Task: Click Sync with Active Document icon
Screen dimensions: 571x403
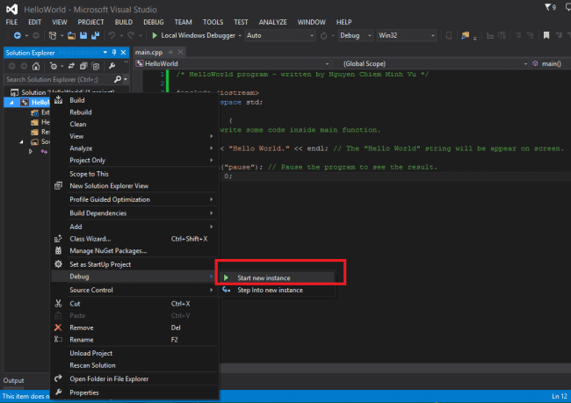Action: pyautogui.click(x=71, y=66)
